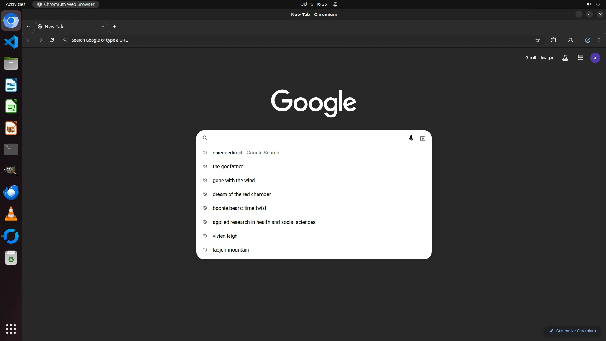The image size is (606, 341).
Task: Click the voice search microphone icon
Action: [411, 138]
